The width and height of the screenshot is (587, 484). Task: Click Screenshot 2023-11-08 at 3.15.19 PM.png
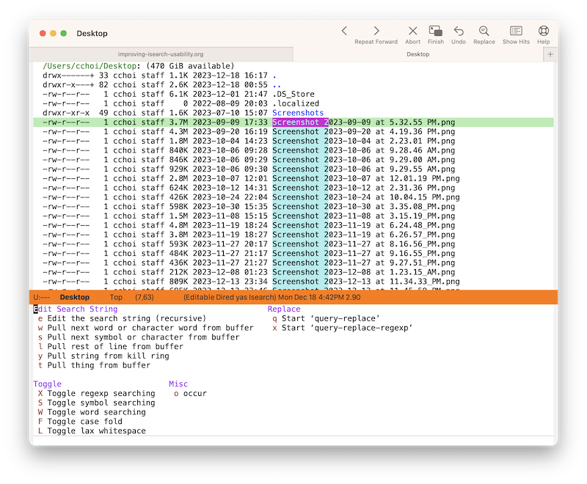pos(363,216)
